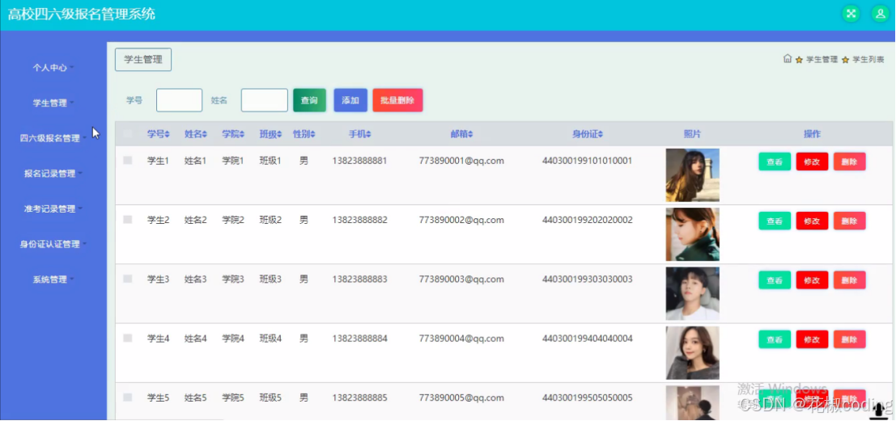
Task: Open photo thumbnail of 学生3
Action: 693,294
